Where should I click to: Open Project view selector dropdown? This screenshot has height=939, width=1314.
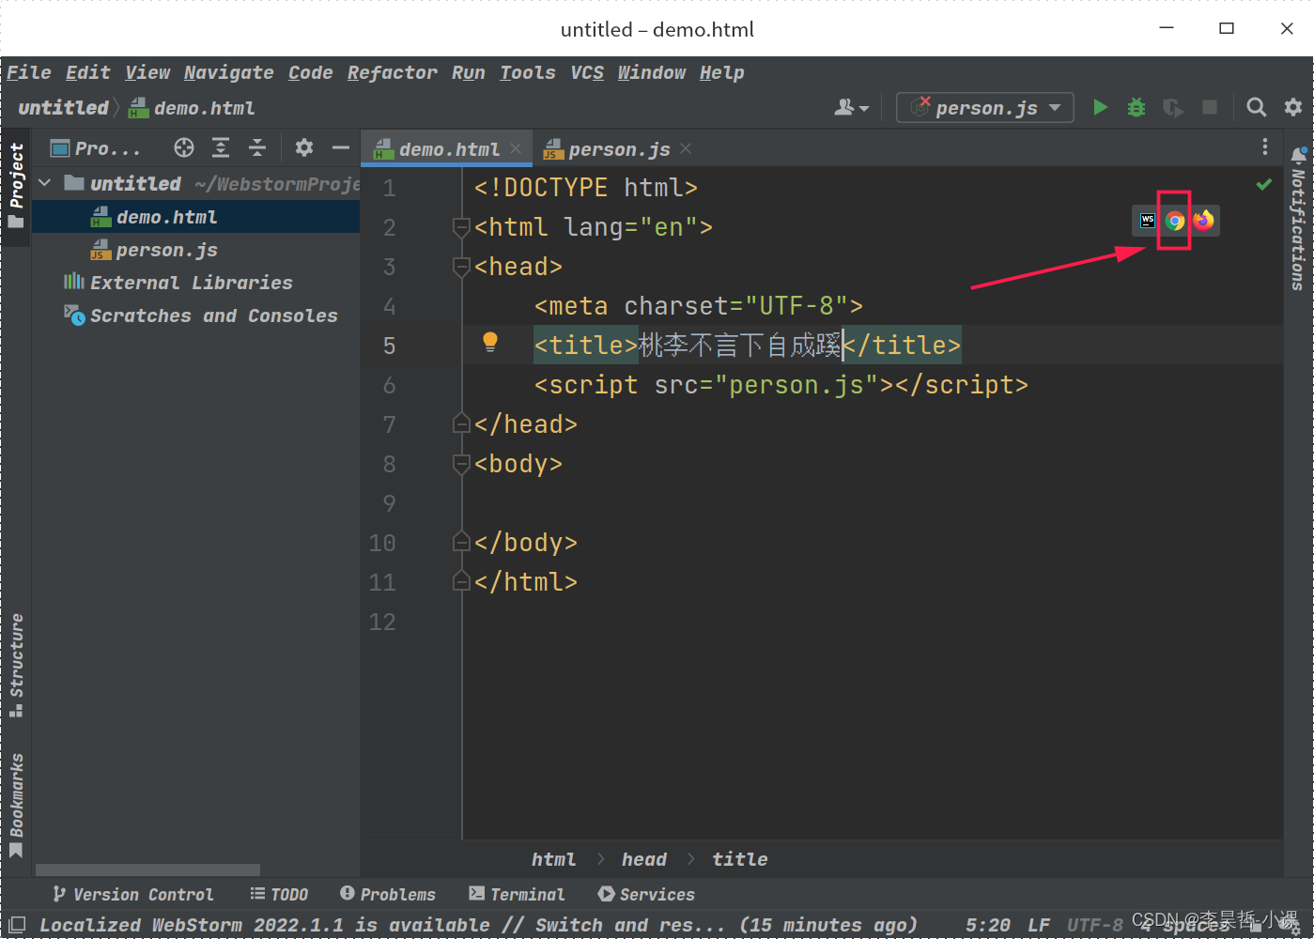click(95, 148)
